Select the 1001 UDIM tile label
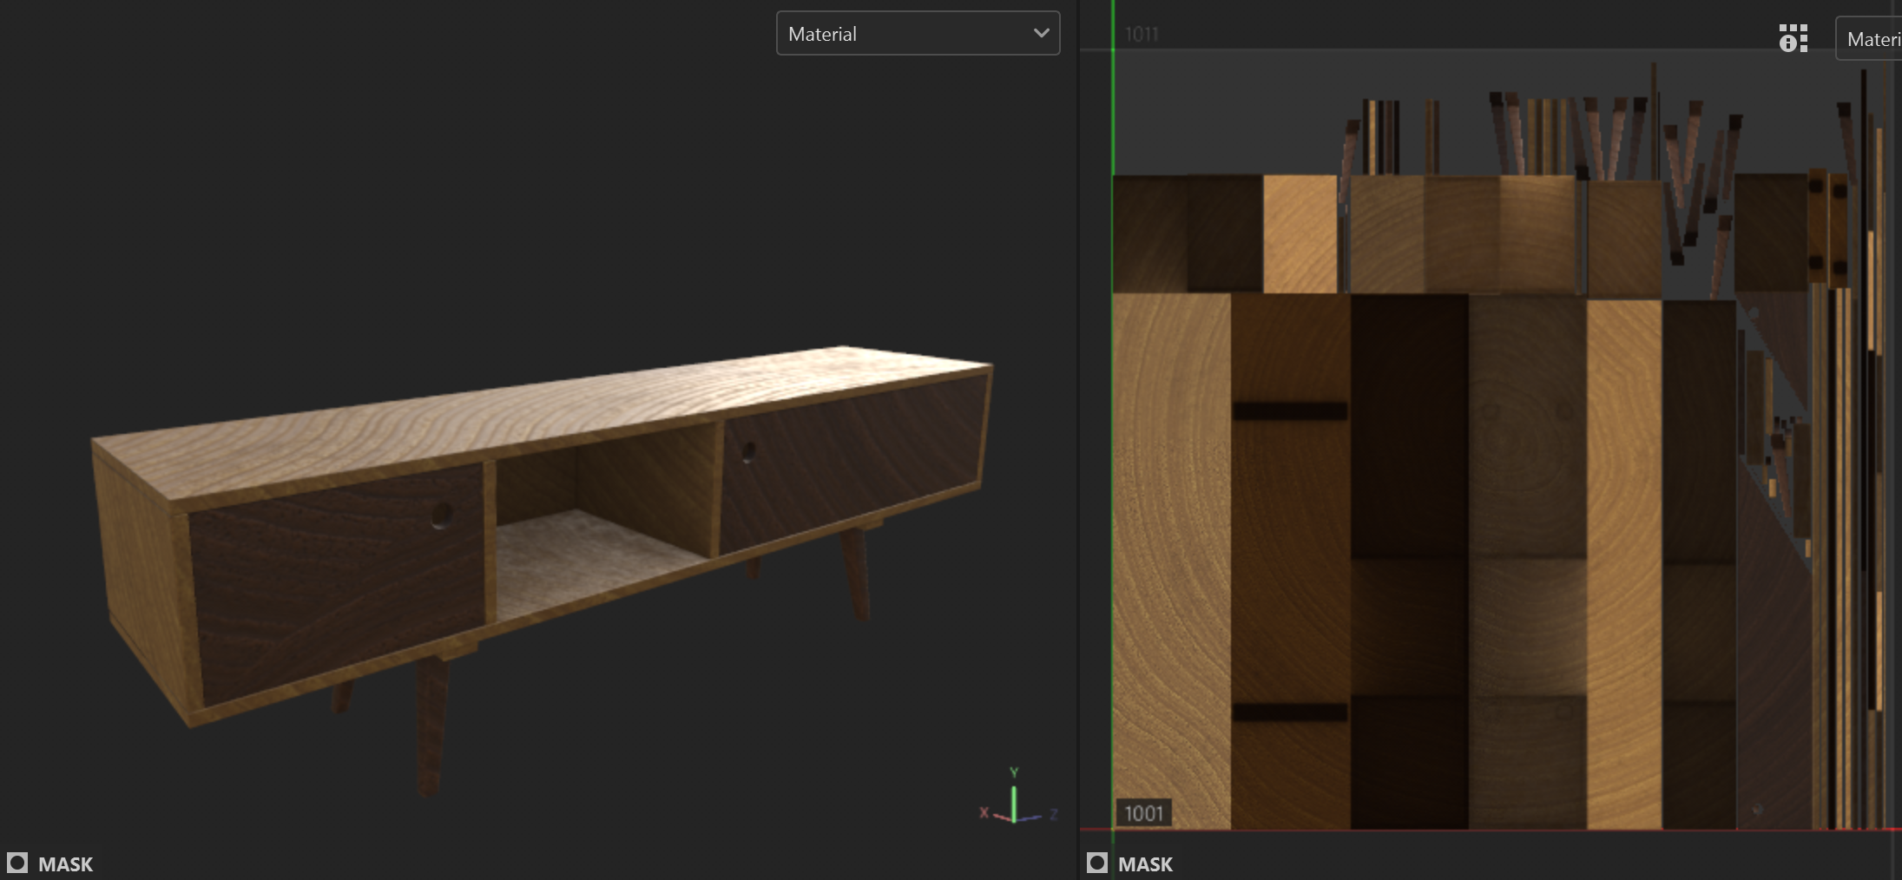 pyautogui.click(x=1143, y=813)
